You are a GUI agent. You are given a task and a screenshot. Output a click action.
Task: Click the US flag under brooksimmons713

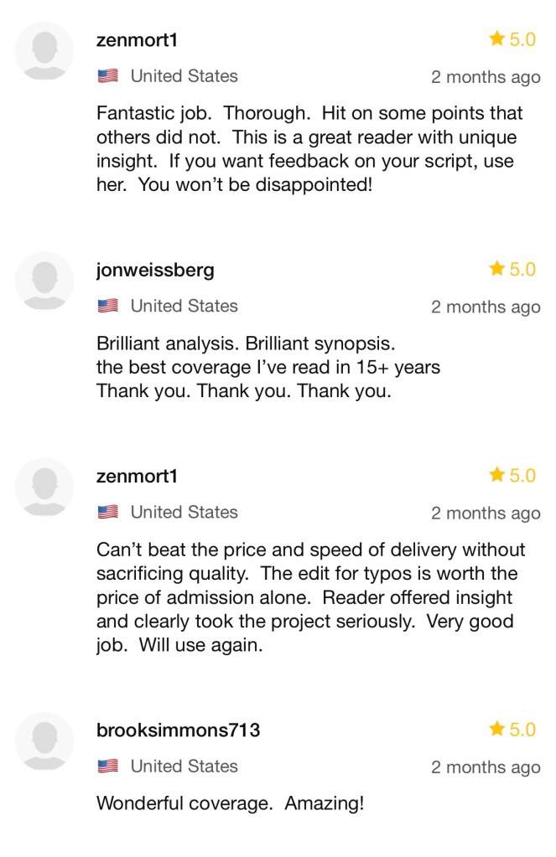(x=107, y=766)
